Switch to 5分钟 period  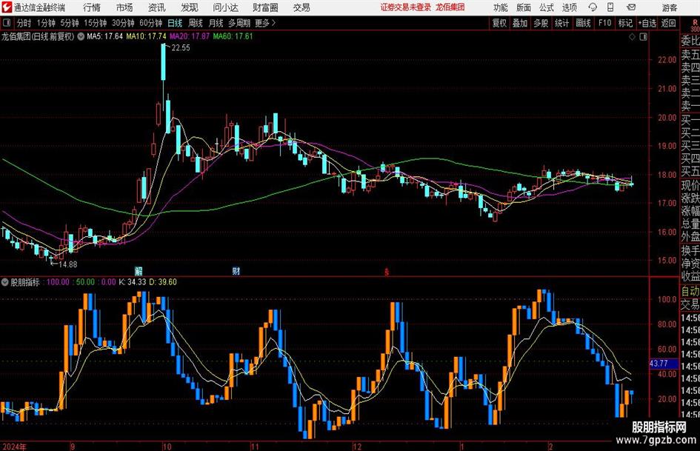pyautogui.click(x=70, y=23)
